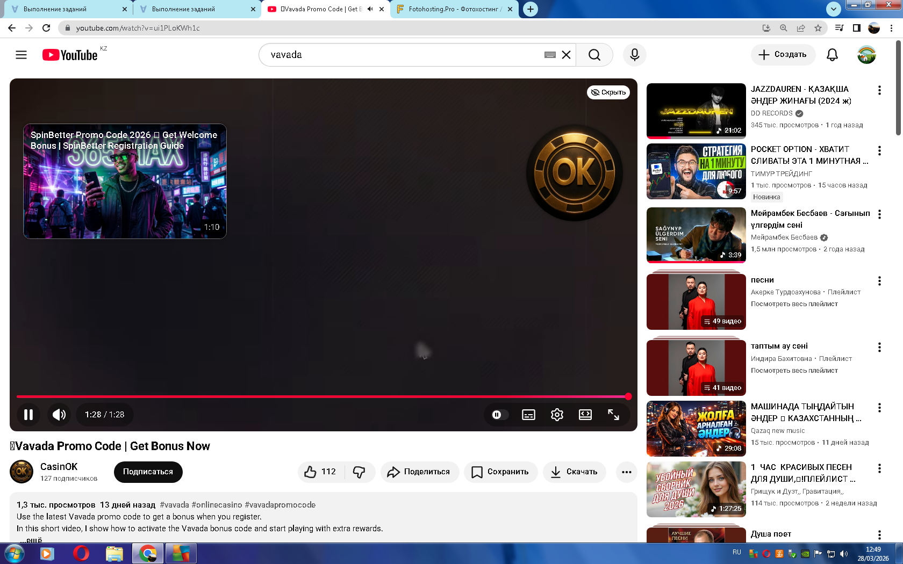Switch to the first Выполнение заданий tab
This screenshot has width=903, height=564.
click(68, 9)
